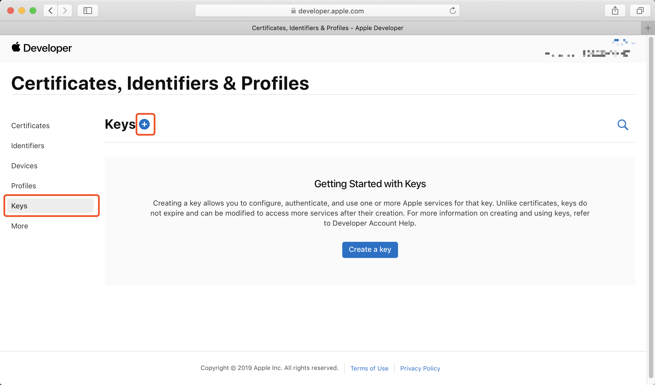This screenshot has width=655, height=385.
Task: Select Identifiers in the sidebar
Action: [x=28, y=146]
